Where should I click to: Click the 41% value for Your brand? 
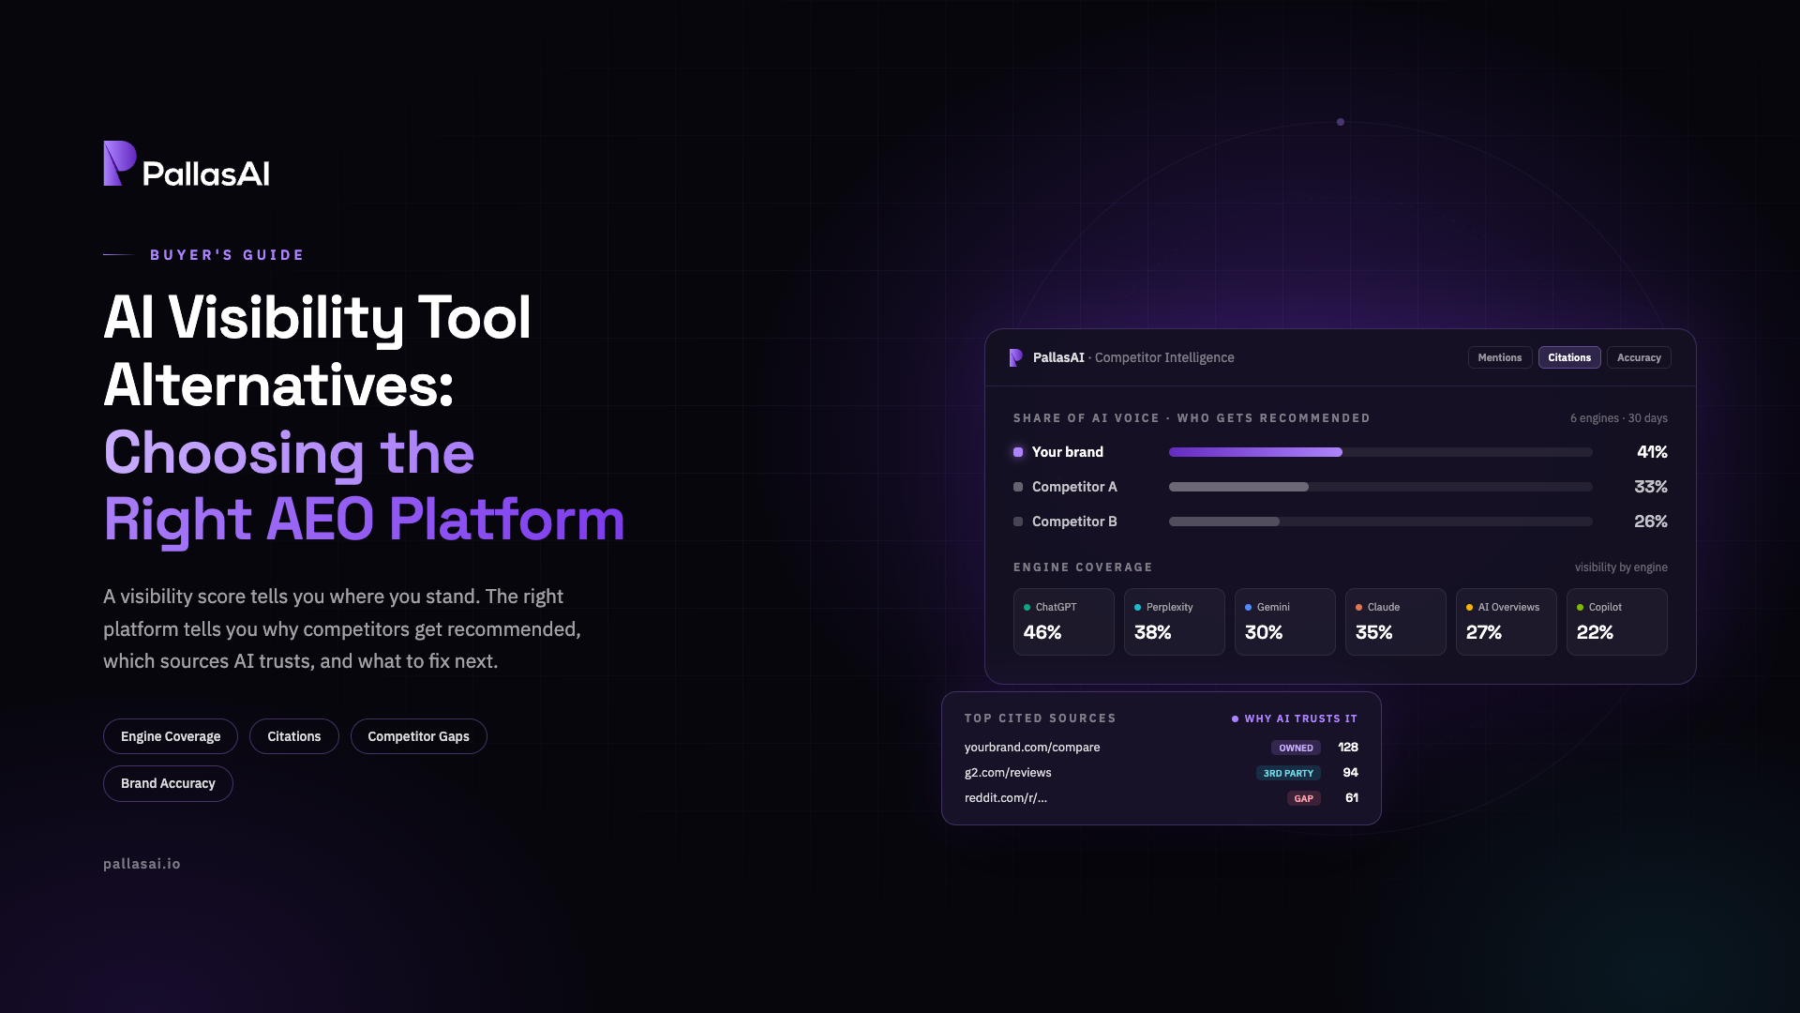(1652, 452)
